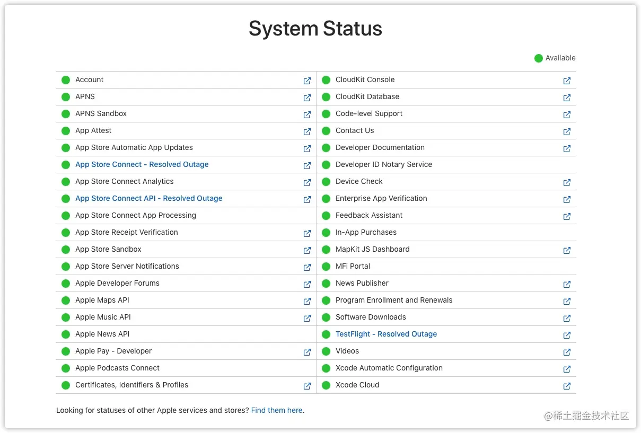The image size is (641, 433).
Task: Open the external link icon for Apple Music API
Action: click(x=307, y=318)
